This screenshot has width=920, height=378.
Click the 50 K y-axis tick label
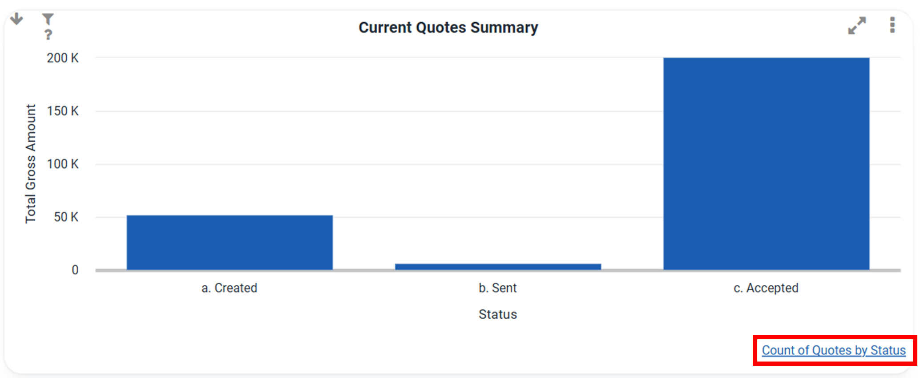(x=66, y=217)
